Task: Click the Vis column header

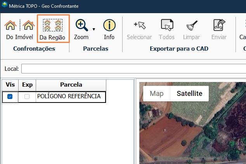Action: tap(10, 85)
